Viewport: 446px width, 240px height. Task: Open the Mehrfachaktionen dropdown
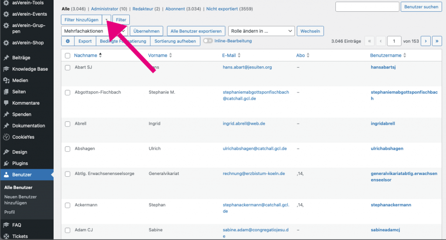click(x=95, y=31)
